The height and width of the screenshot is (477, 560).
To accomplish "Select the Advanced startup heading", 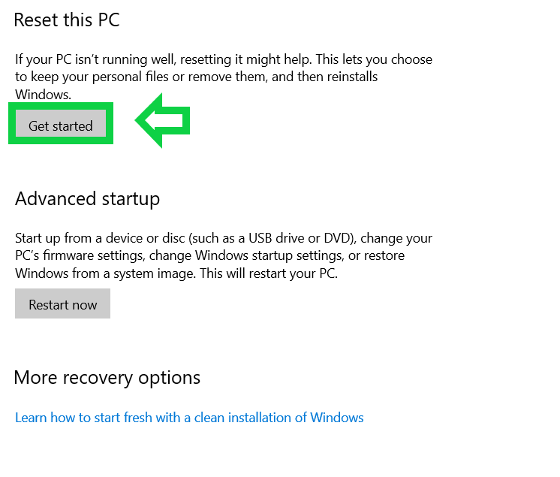I will pos(87,199).
